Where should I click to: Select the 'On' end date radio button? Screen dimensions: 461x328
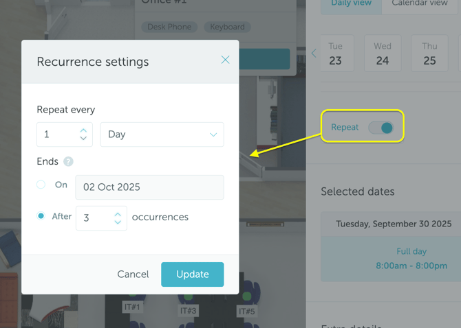(x=41, y=185)
